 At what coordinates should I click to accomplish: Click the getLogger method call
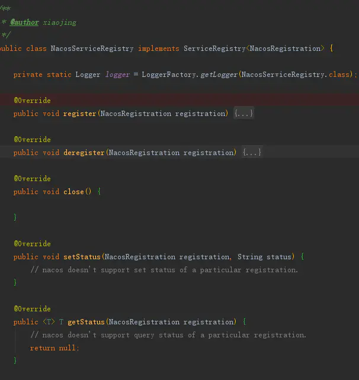(218, 75)
